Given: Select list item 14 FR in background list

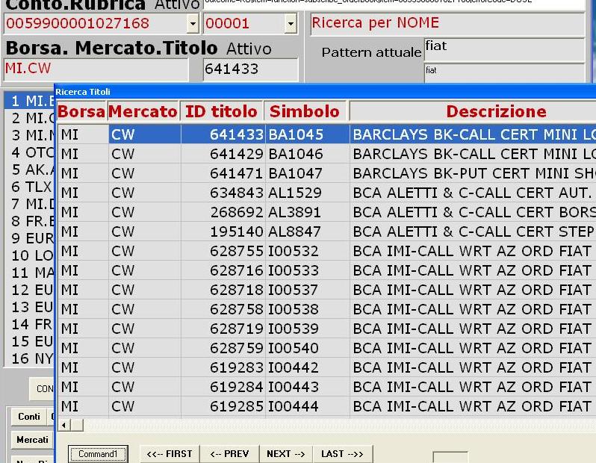Looking at the screenshot, I should (30, 324).
